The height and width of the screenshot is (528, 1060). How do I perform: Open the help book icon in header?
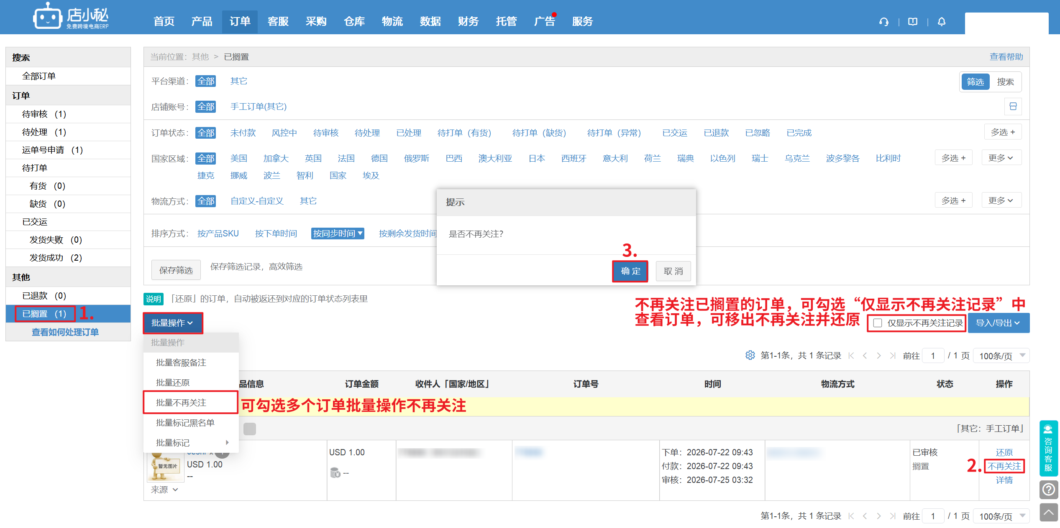[x=913, y=22]
